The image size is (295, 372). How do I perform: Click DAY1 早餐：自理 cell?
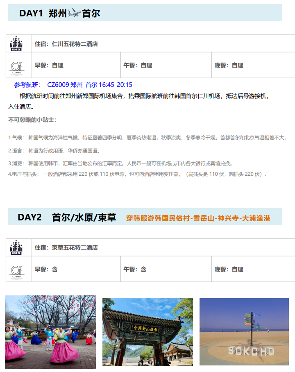(x=49, y=65)
